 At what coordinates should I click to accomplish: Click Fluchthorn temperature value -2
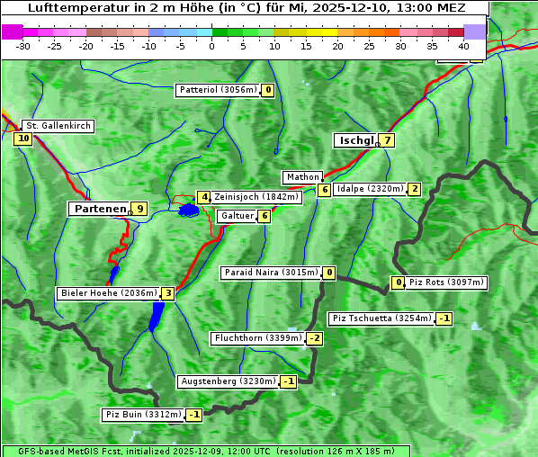[x=314, y=338]
